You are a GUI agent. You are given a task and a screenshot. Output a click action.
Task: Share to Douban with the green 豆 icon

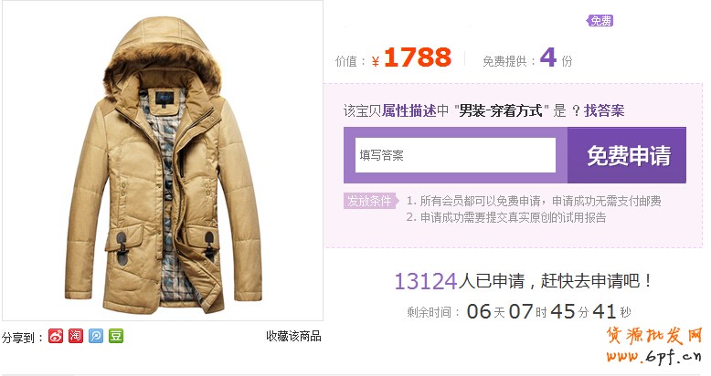pos(116,336)
